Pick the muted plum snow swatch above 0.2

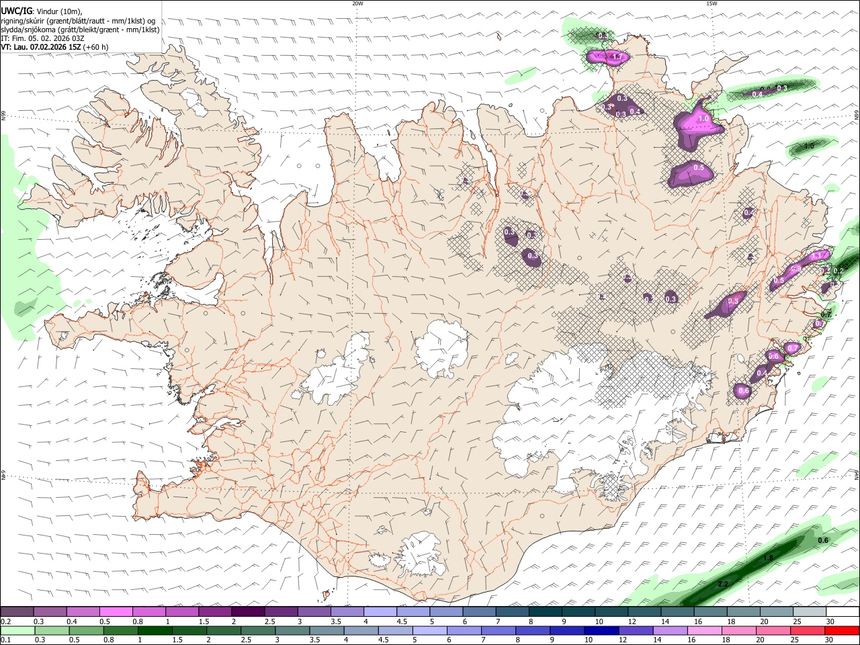point(17,612)
